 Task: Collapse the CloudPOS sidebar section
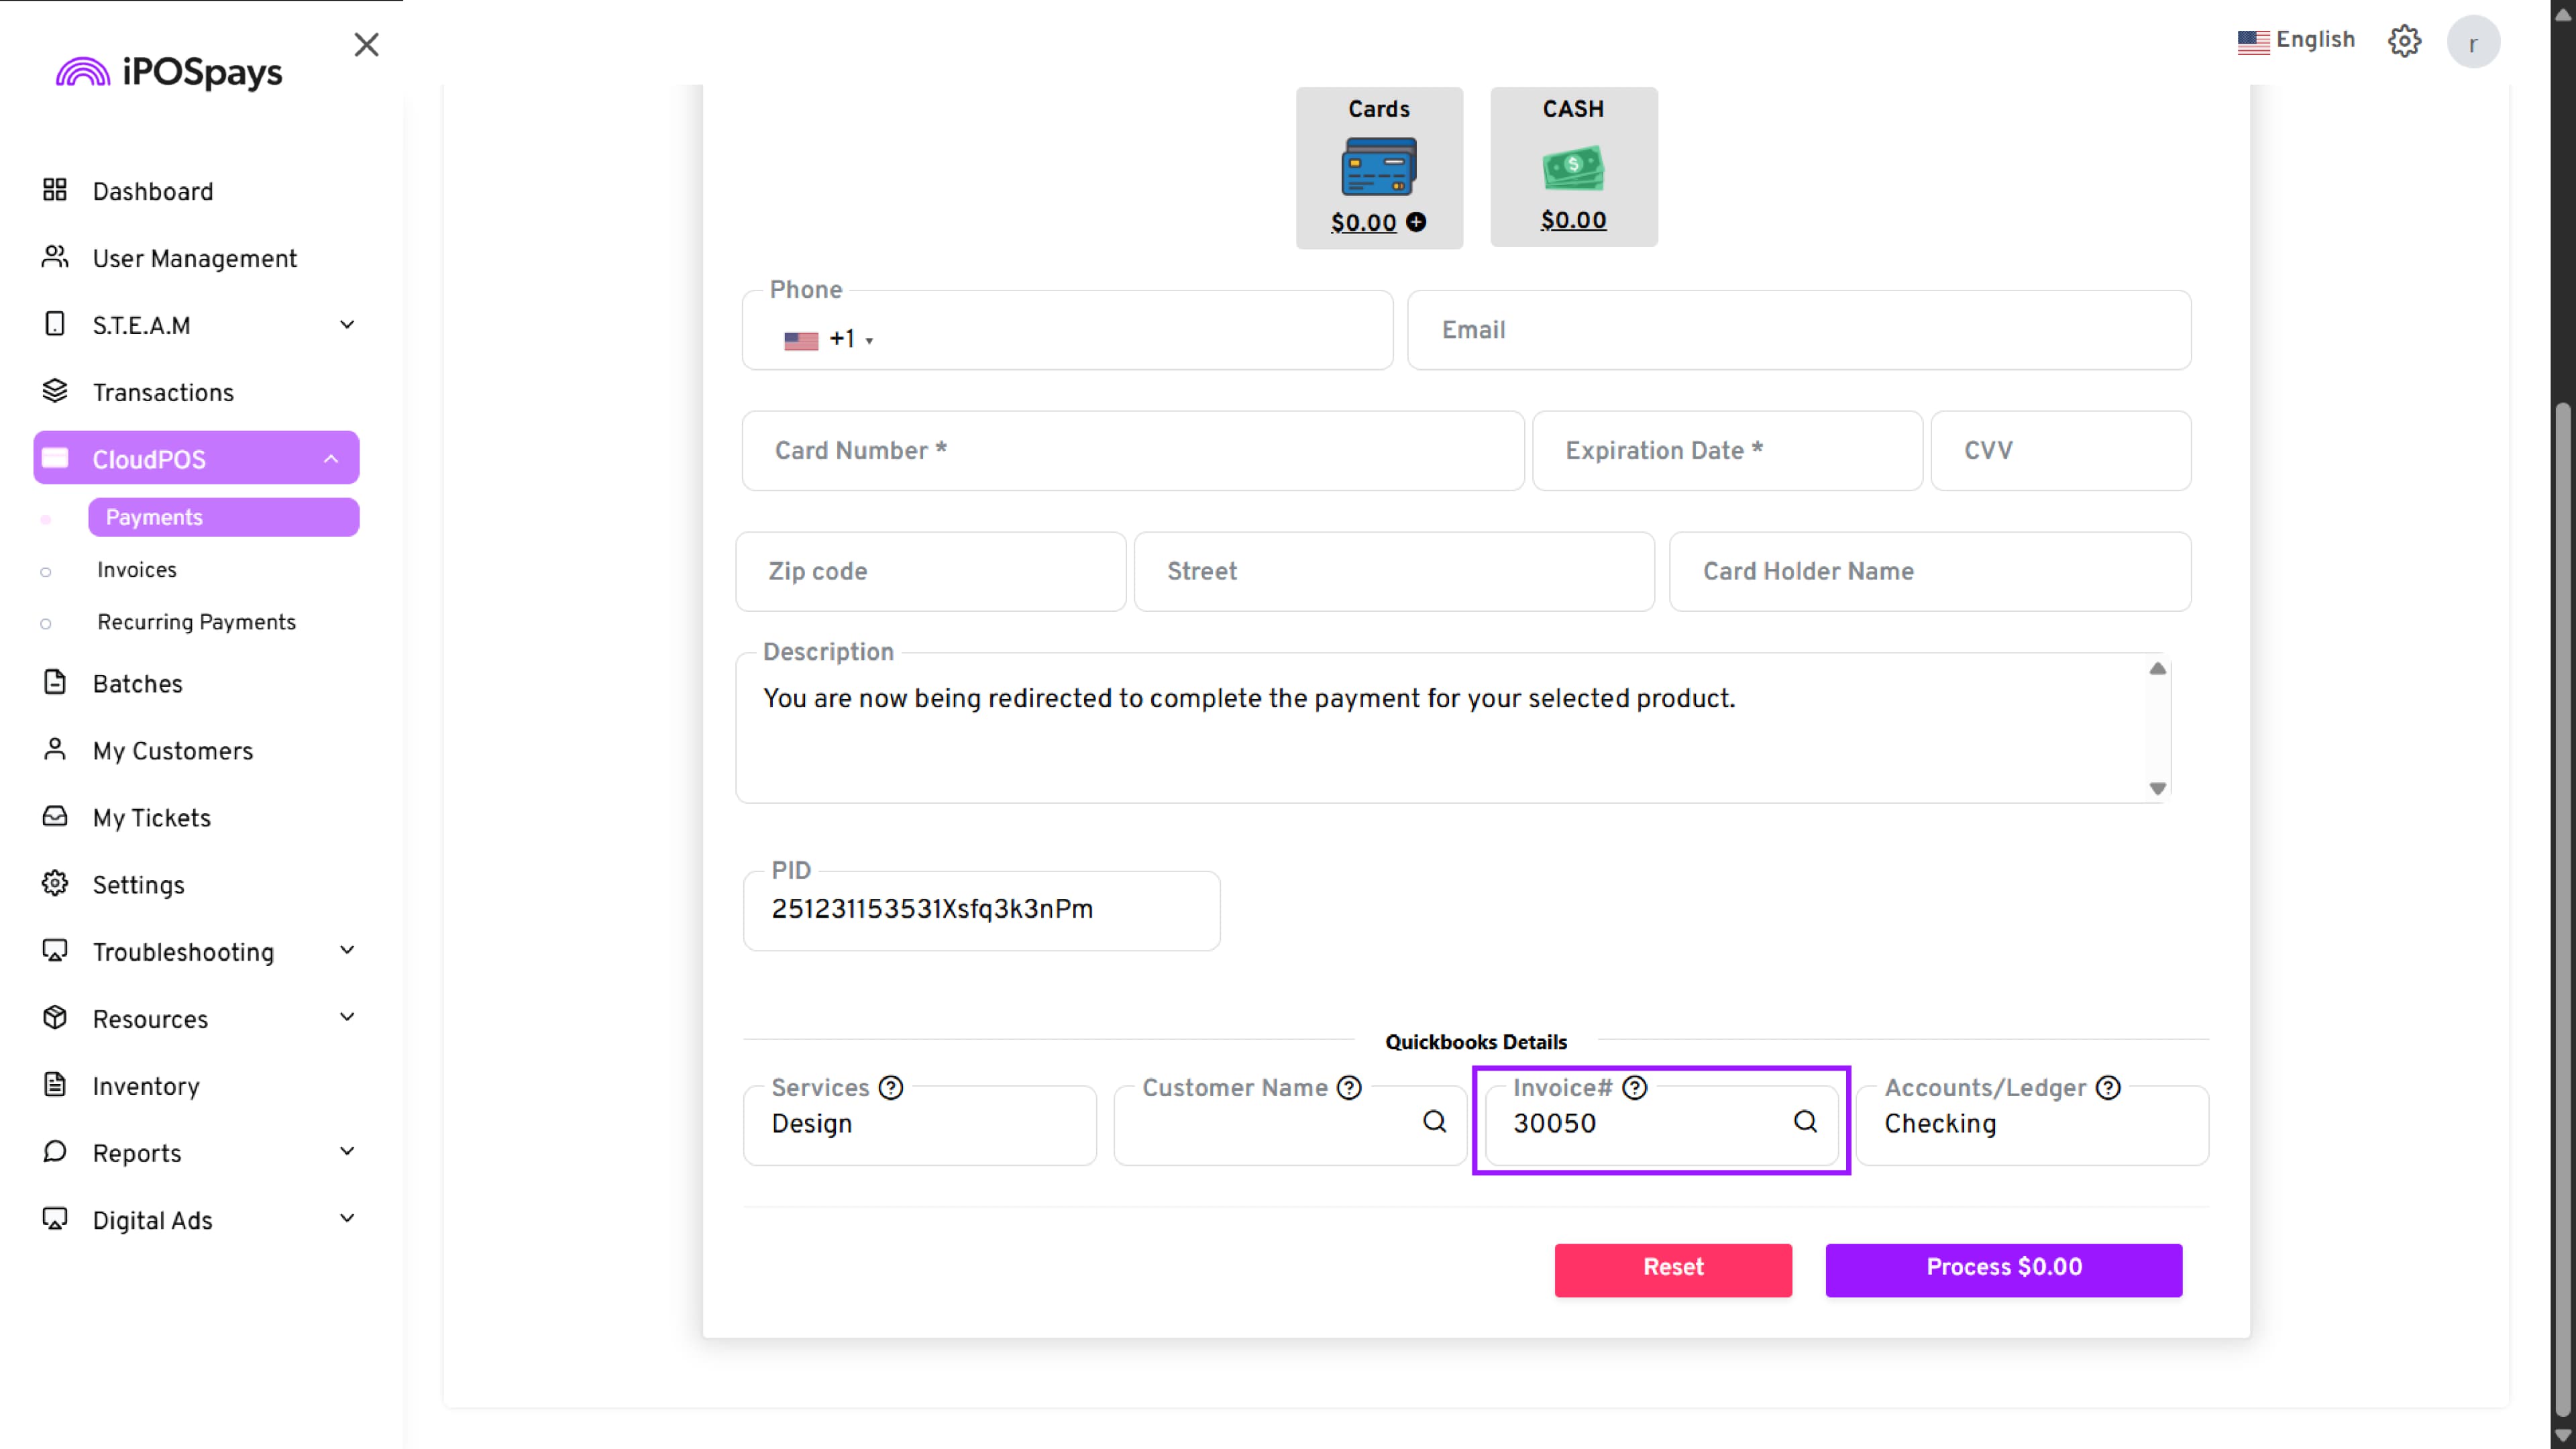tap(330, 459)
